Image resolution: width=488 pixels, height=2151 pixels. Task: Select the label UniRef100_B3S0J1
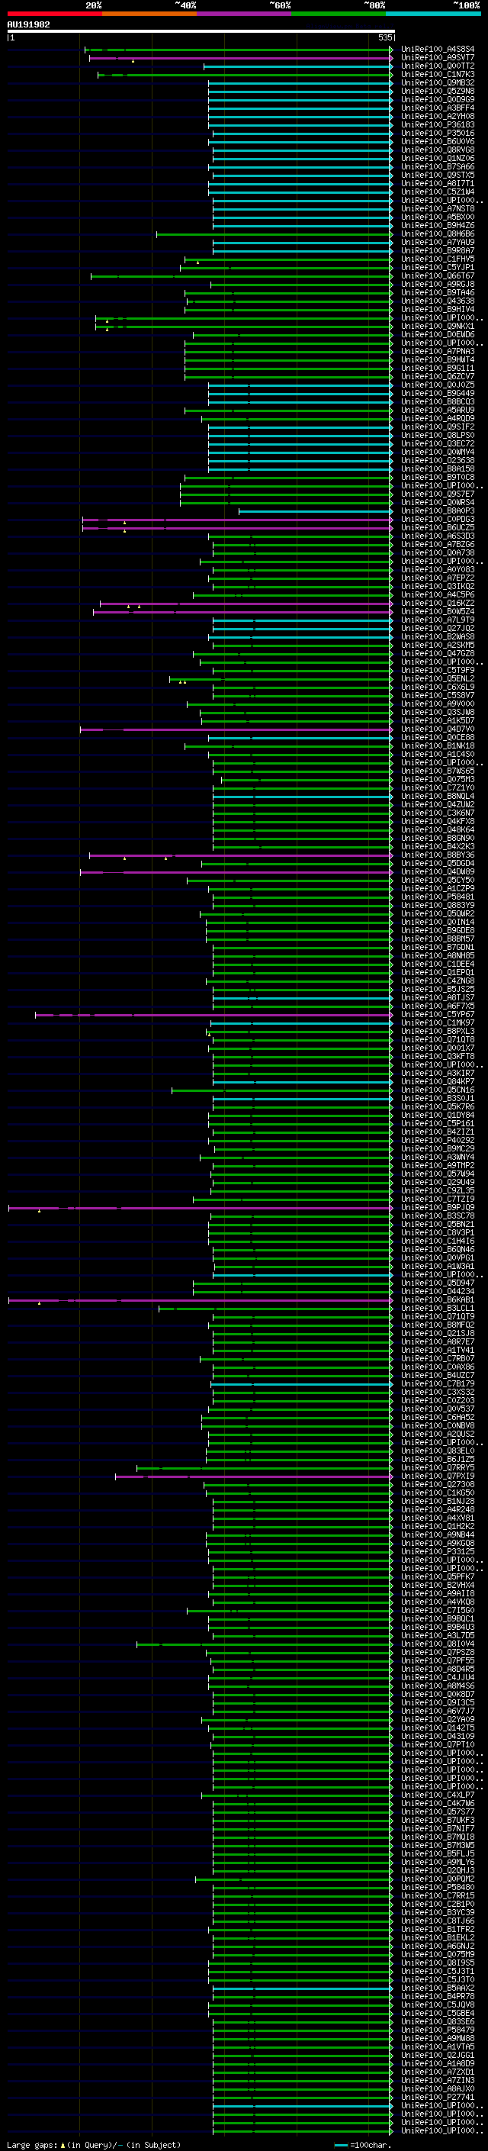(437, 1099)
